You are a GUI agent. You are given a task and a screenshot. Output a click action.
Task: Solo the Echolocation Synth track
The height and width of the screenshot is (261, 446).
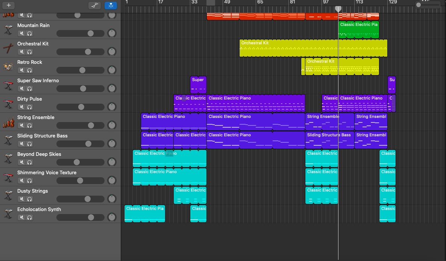coord(30,217)
